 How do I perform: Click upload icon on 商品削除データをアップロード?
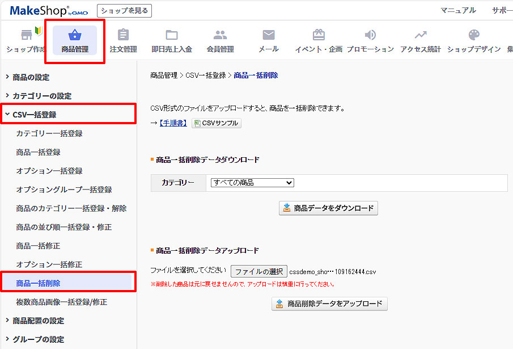(x=279, y=304)
